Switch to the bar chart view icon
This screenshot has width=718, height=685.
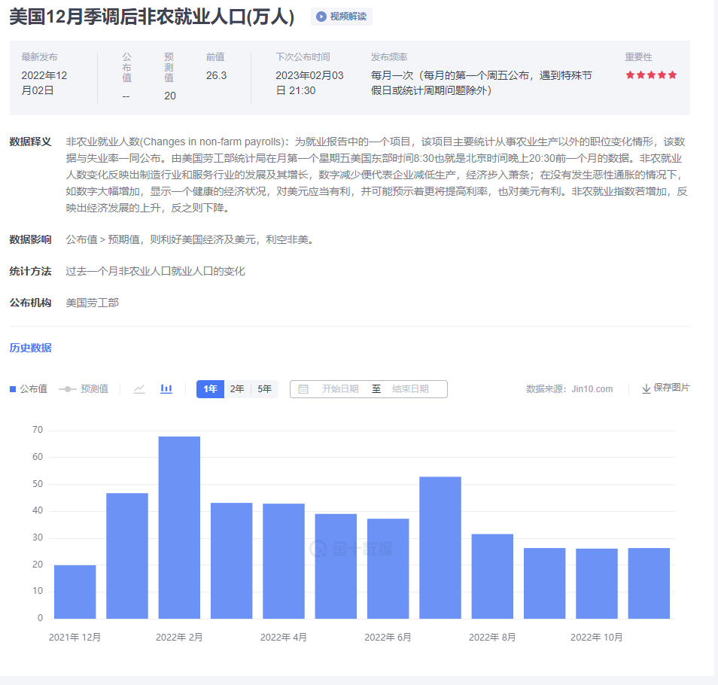click(166, 389)
